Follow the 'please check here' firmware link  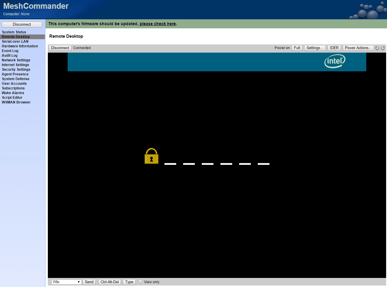tap(158, 24)
